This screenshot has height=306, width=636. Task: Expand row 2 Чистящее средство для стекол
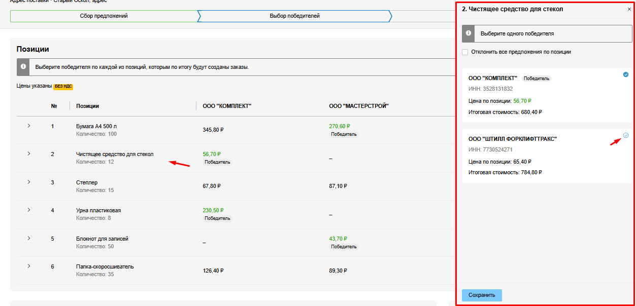[x=28, y=154]
